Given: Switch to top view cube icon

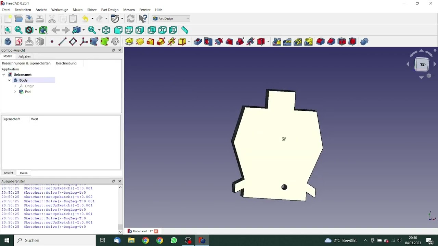Looking at the screenshot, I should 129,30.
